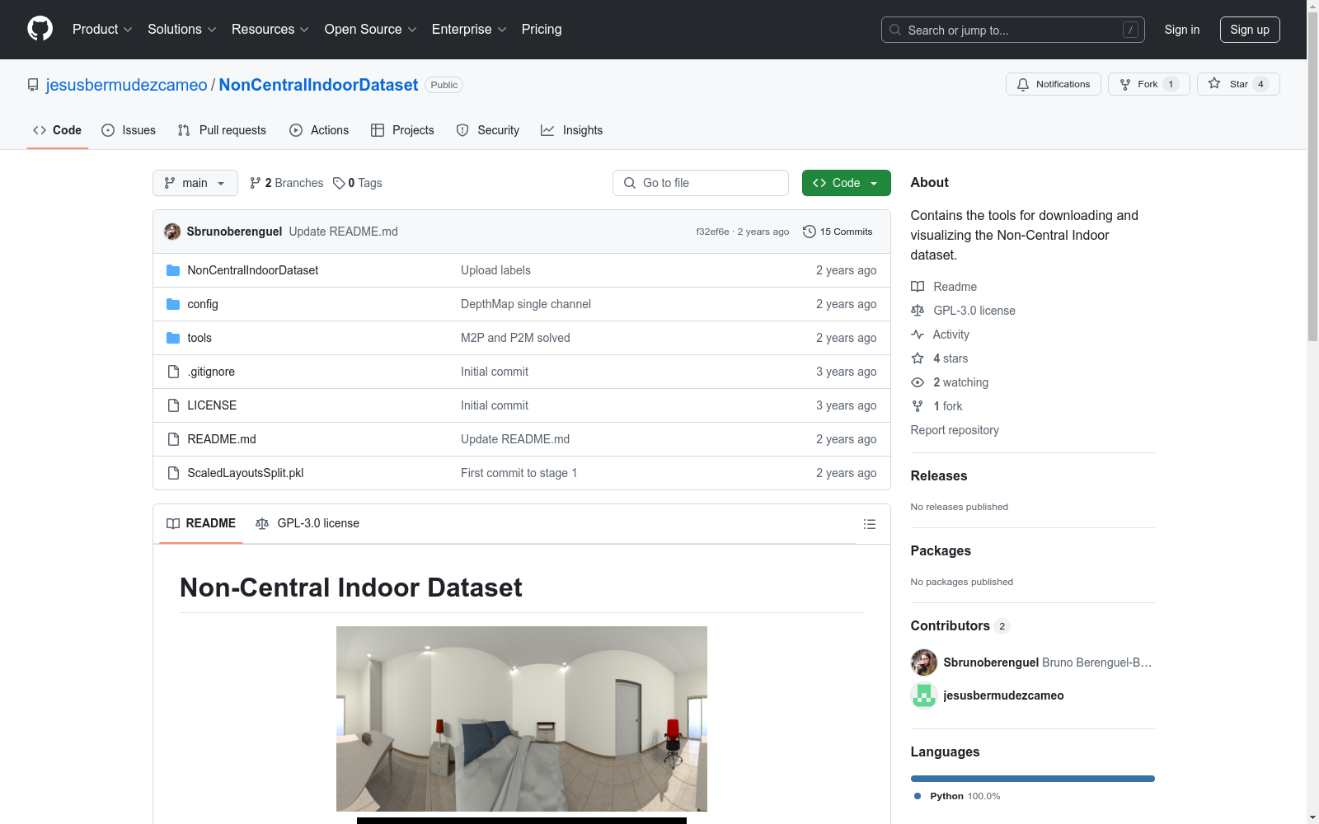Expand the Open Source menu

[371, 29]
